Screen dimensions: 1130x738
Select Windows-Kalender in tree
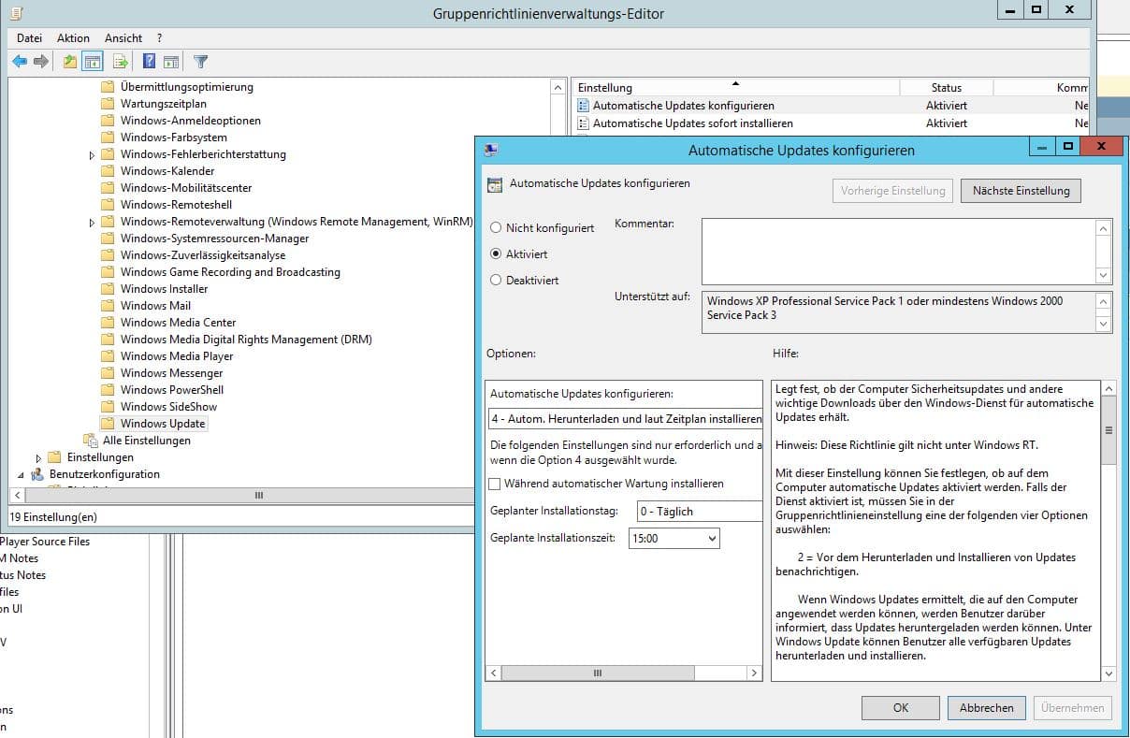[167, 171]
